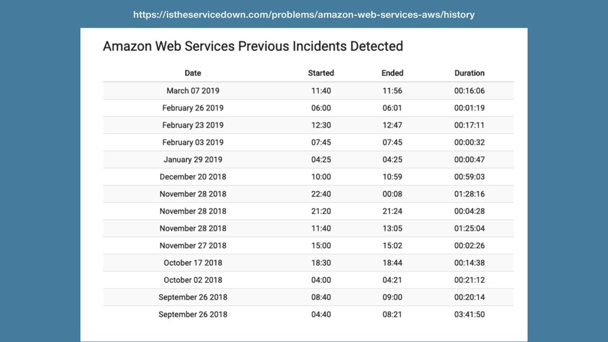608x342 pixels.
Task: Select the date March 07 2019
Action: point(193,91)
